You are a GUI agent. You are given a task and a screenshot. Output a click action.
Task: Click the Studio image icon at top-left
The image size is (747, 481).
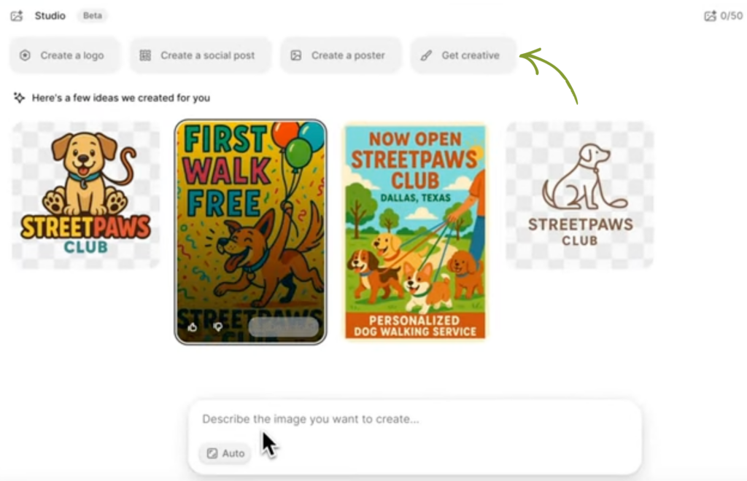[x=17, y=15]
